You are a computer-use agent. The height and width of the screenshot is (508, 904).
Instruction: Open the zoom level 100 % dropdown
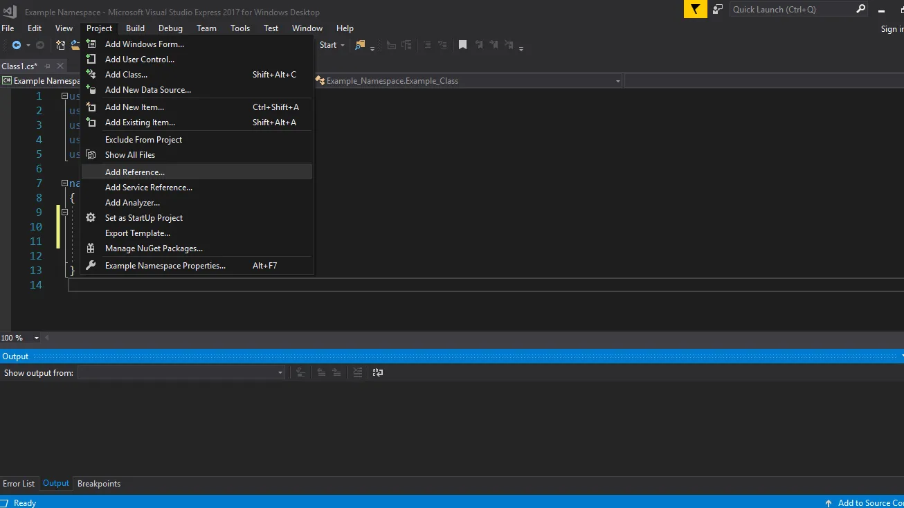[37, 338]
